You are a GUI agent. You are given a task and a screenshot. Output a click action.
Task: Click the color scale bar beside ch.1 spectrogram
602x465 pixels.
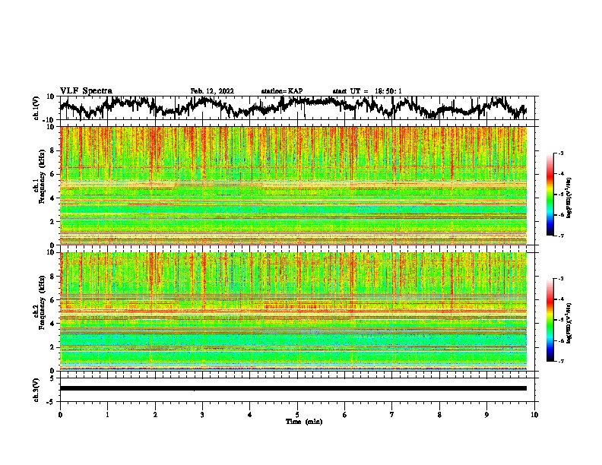(550, 195)
